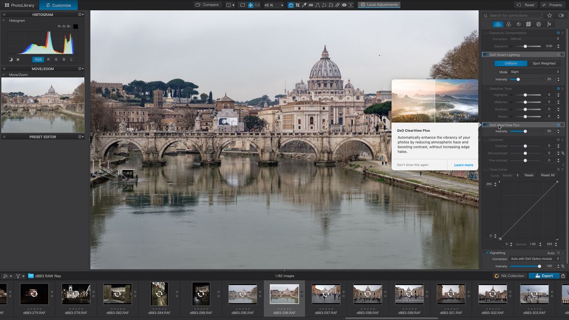Select the Hand pan tool

point(291,5)
